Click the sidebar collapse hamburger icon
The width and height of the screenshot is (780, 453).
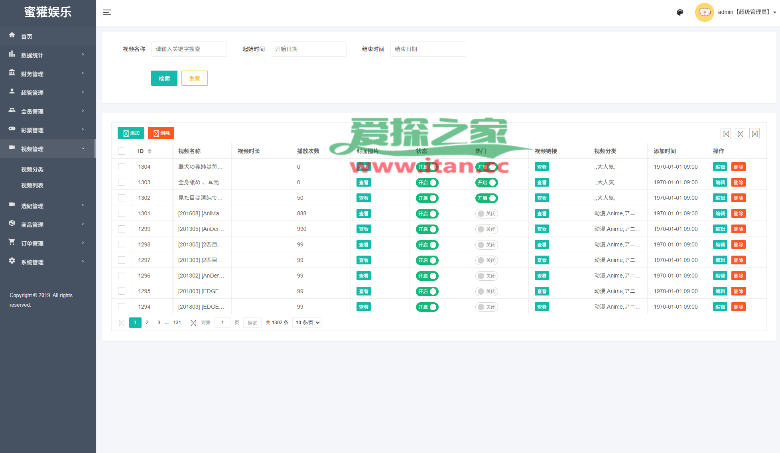[x=106, y=12]
